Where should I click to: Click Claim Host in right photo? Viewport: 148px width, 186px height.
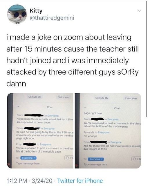coord(131,99)
